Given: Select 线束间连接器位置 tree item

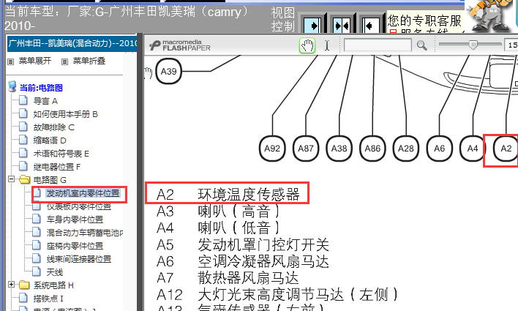Looking at the screenshot, I should tap(79, 260).
